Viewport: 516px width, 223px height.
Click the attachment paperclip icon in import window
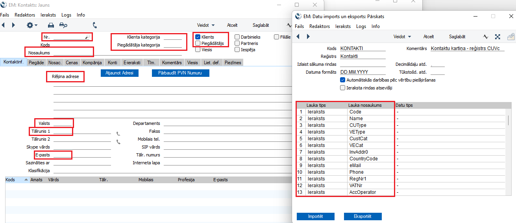(510, 37)
